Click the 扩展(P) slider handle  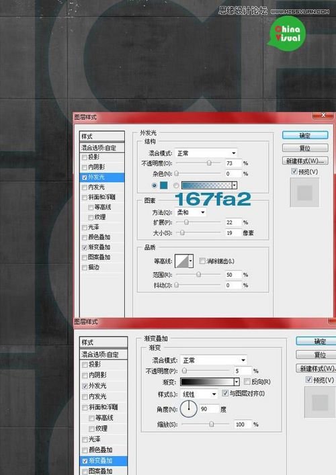pos(186,222)
